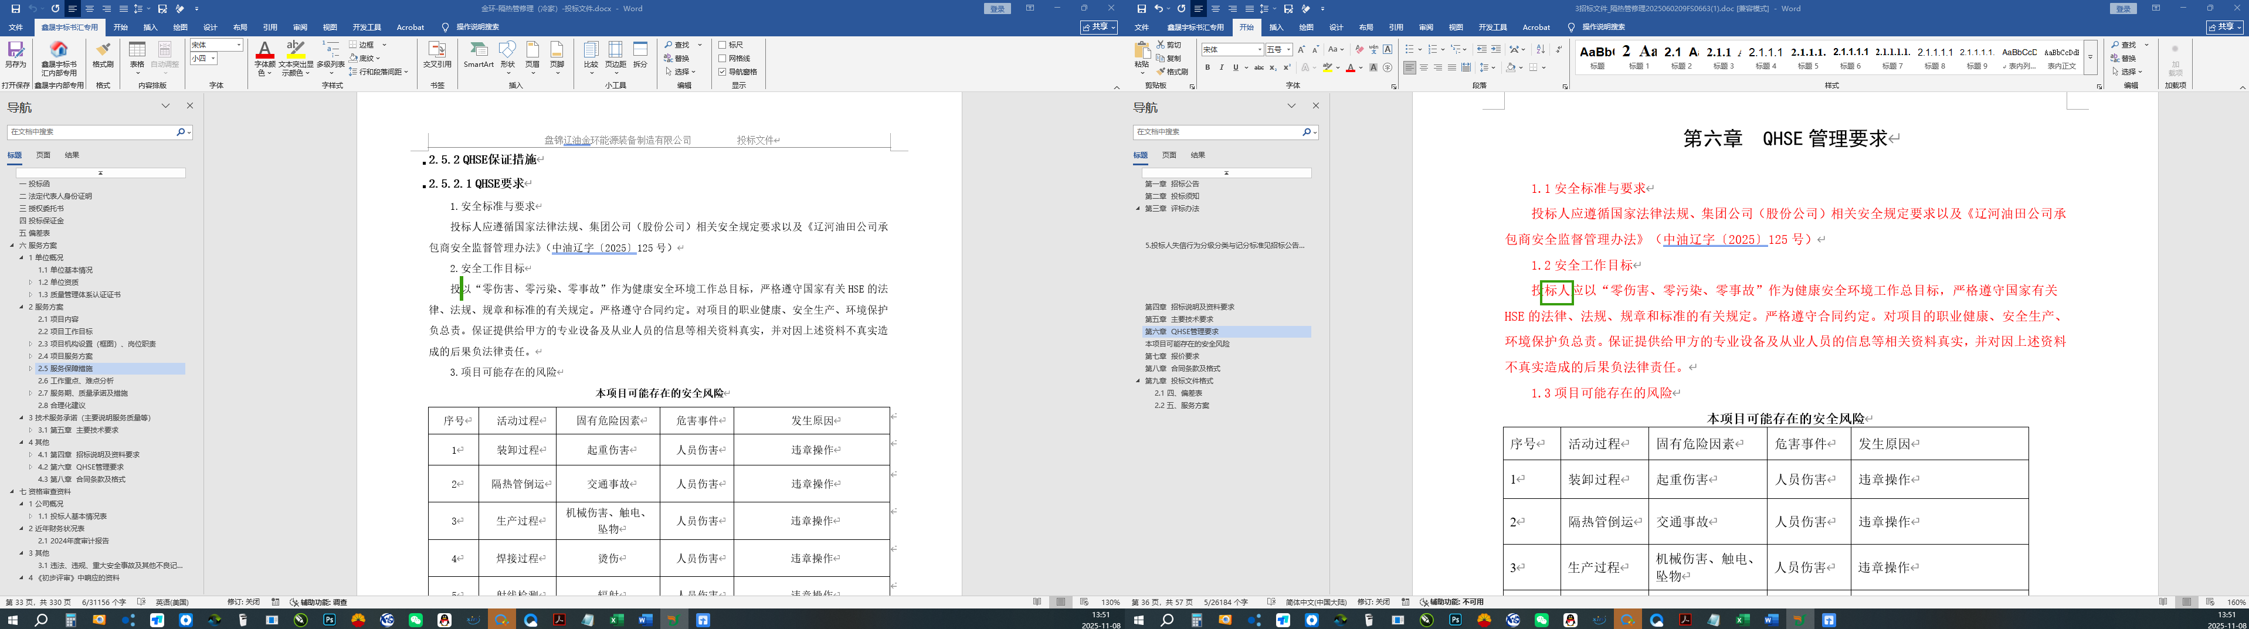Viewport: 2249px width, 629px height.
Task: Select 2.2 项目工作目标 in left navigation pane
Action: click(x=66, y=332)
